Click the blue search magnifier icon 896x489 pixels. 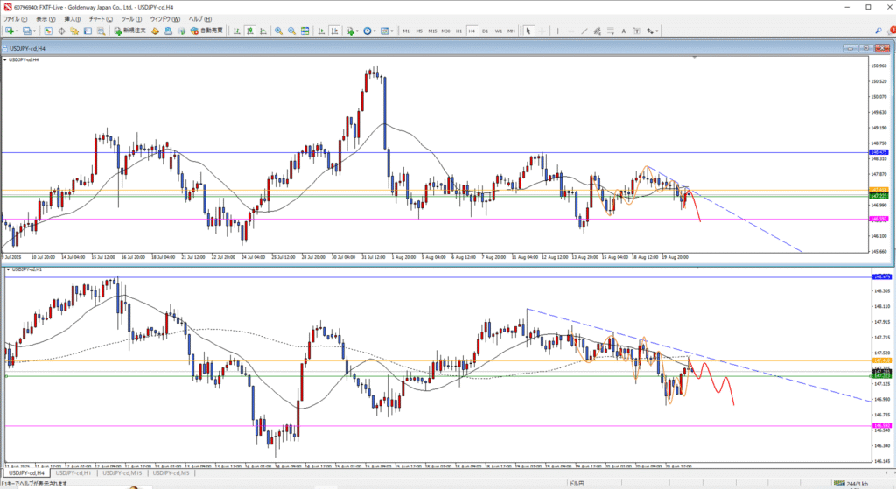[x=878, y=31]
